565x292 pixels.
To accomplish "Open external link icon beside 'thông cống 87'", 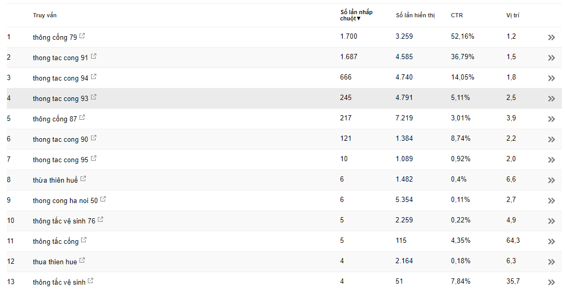I will pyautogui.click(x=82, y=117).
